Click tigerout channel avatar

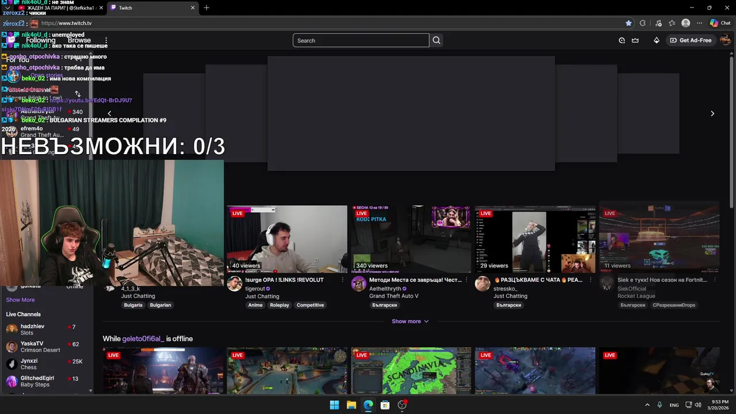click(235, 283)
